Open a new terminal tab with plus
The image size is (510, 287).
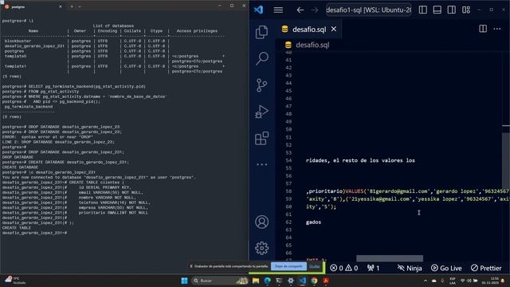(72, 6)
